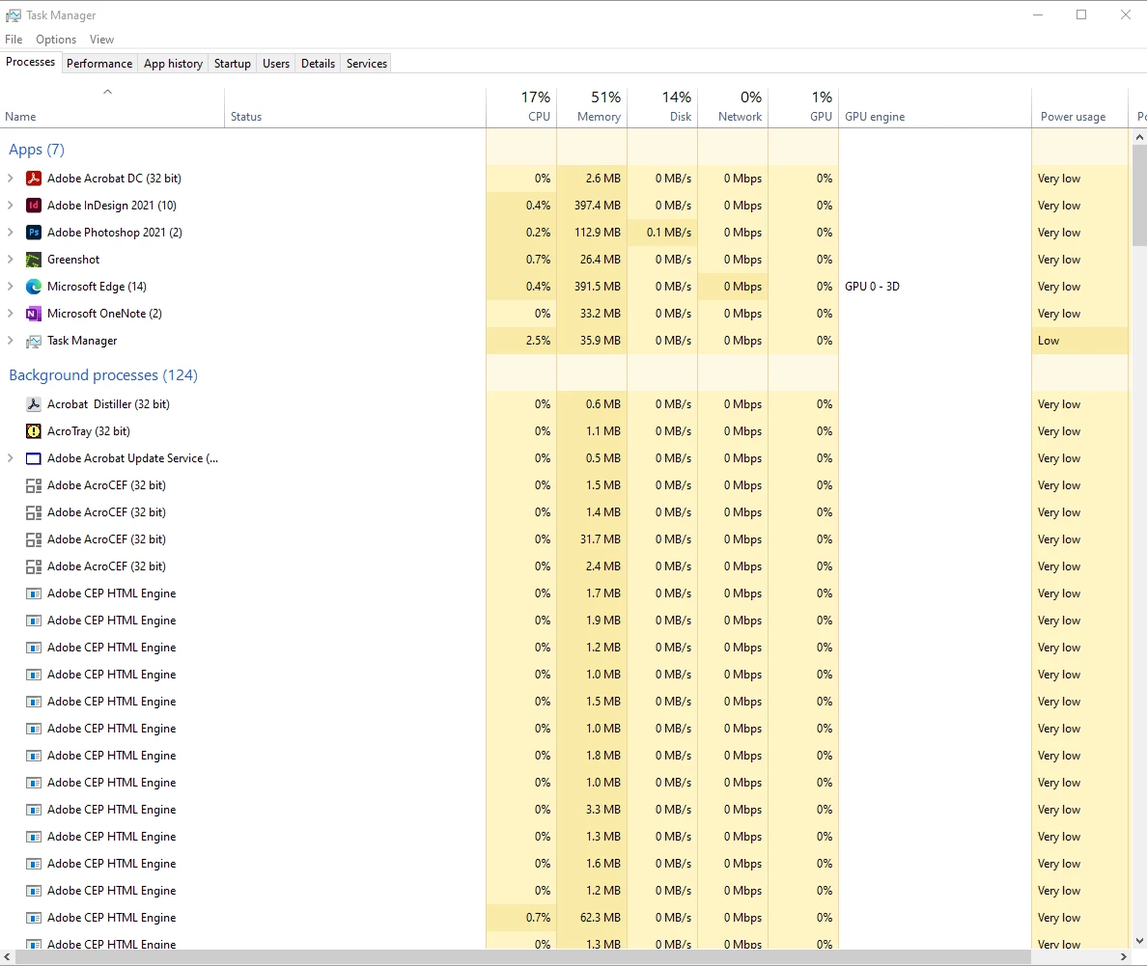Expand the Adobe Photoshop 2021 group
This screenshot has height=966, width=1147.
point(11,233)
